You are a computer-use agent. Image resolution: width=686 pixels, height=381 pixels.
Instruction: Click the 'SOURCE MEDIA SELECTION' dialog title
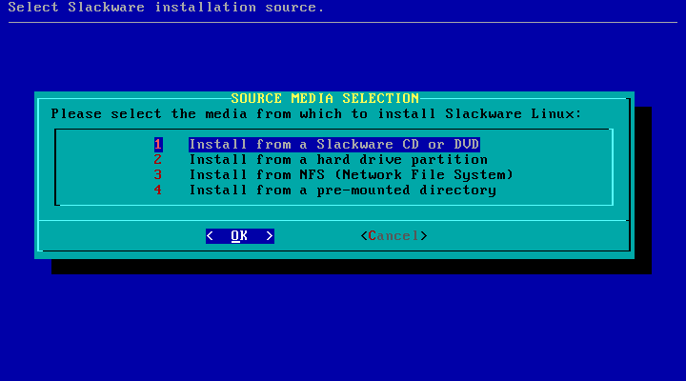pos(325,98)
